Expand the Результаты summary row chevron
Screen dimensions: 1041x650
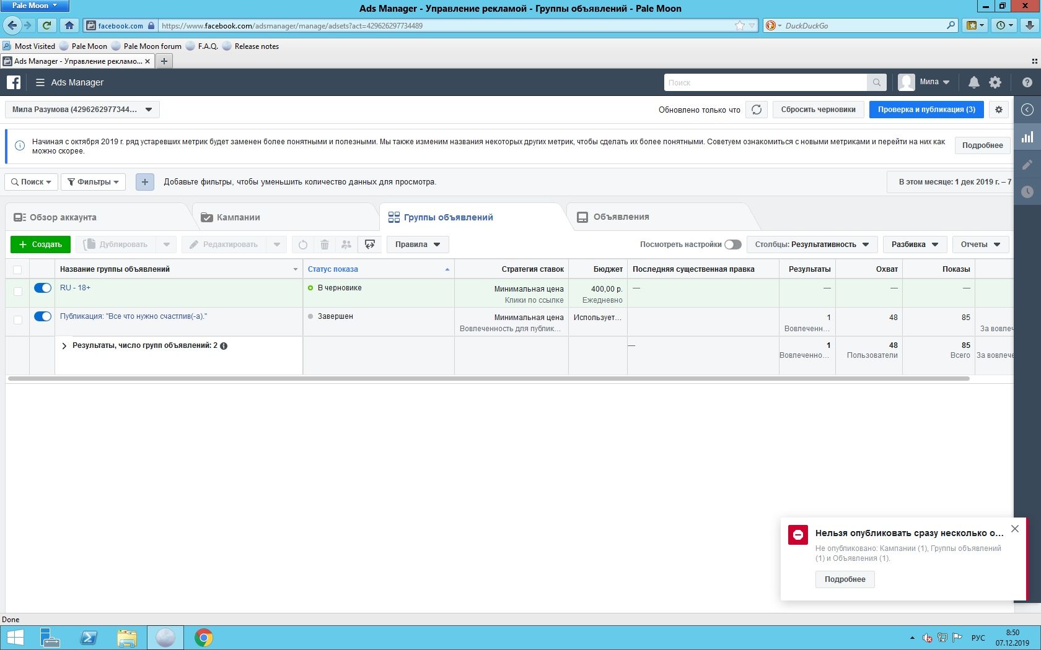click(64, 346)
